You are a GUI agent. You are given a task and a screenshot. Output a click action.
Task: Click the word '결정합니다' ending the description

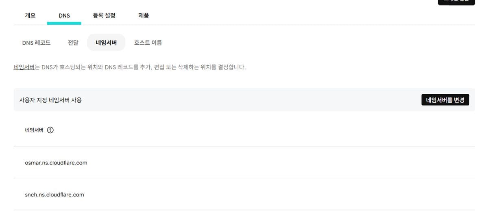[x=232, y=67]
